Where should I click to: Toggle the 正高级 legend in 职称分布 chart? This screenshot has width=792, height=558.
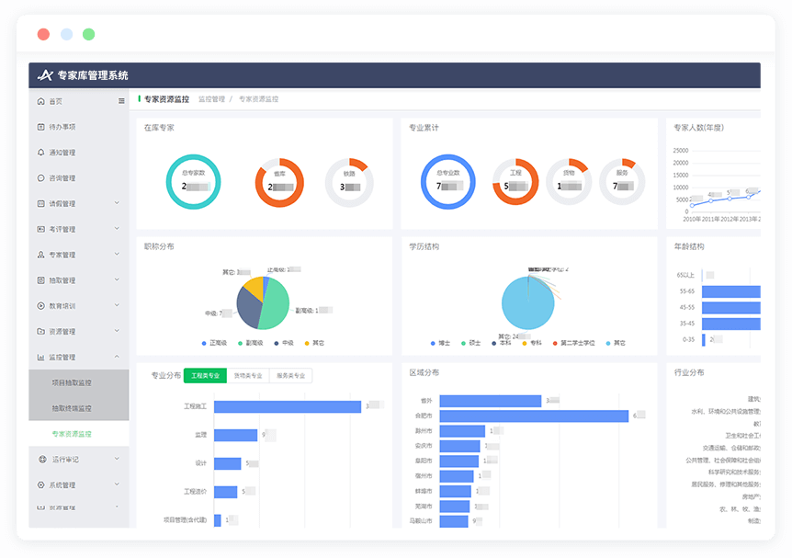click(x=212, y=343)
